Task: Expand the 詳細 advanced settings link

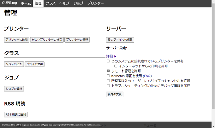Action: pyautogui.click(x=110, y=56)
